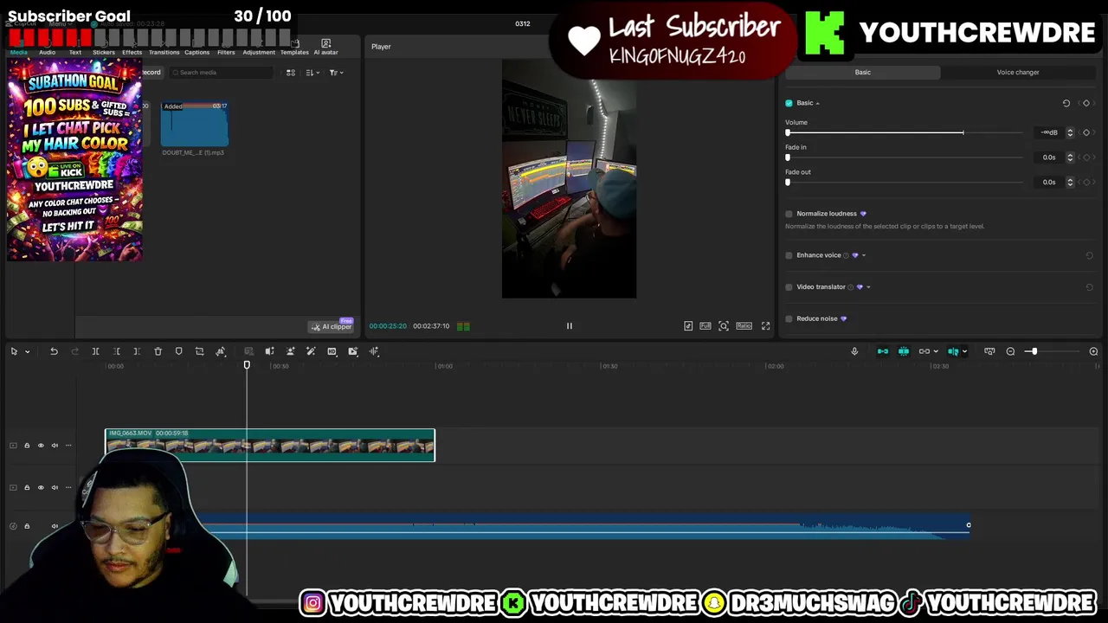Switch to the Voice changer tab

[1017, 73]
